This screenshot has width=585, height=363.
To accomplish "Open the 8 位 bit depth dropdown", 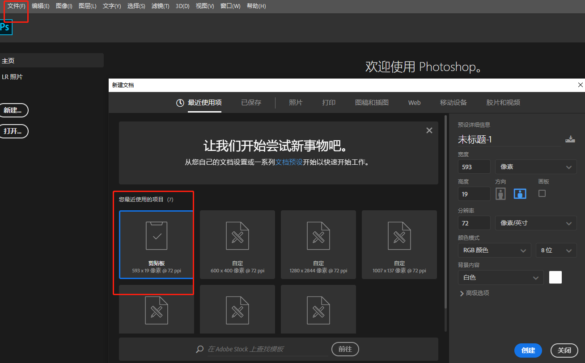I will tap(556, 250).
